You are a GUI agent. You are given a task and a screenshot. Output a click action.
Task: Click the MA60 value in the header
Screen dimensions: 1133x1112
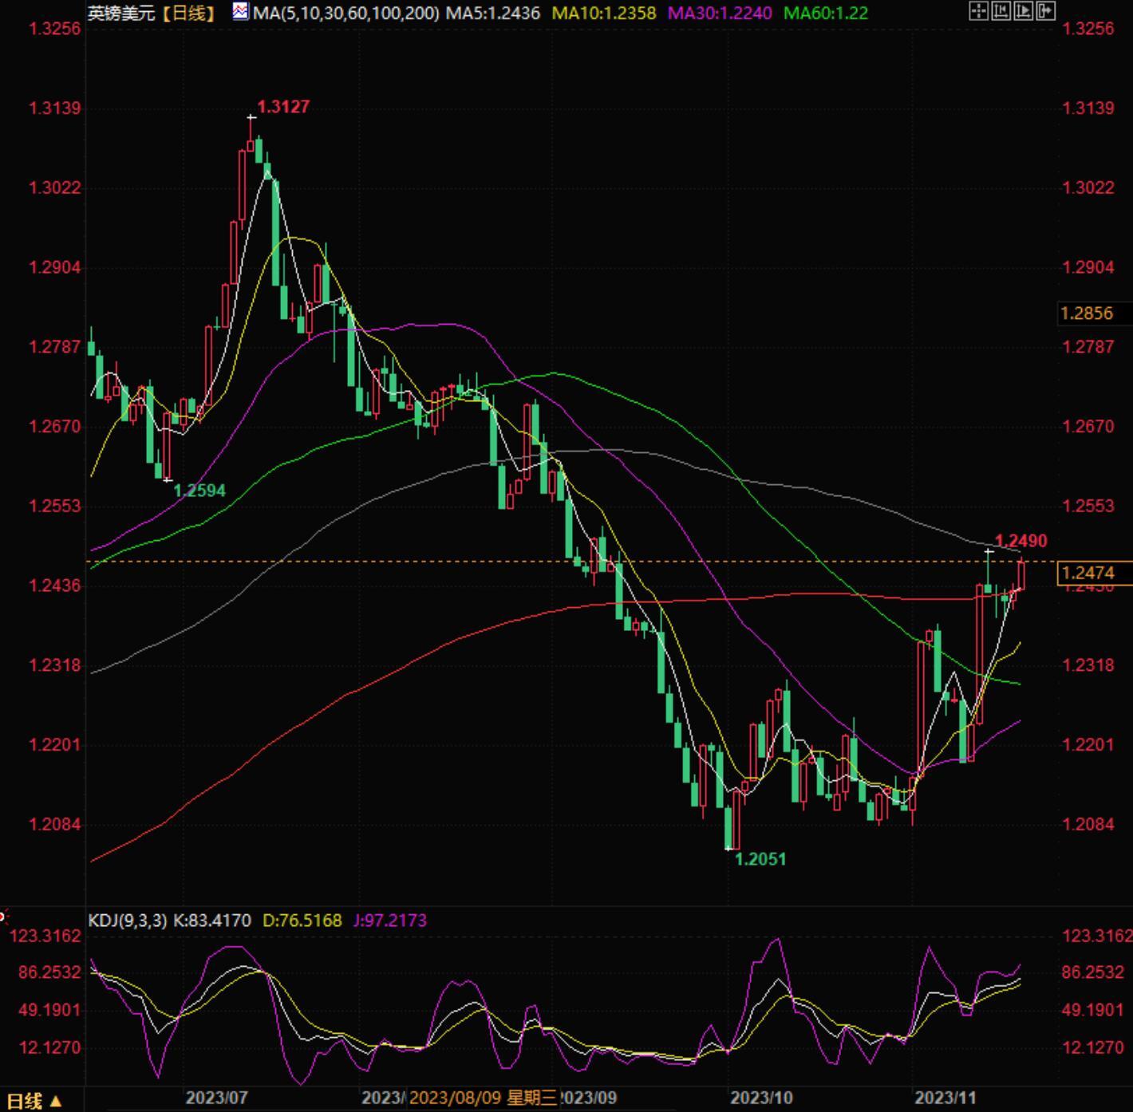[826, 13]
